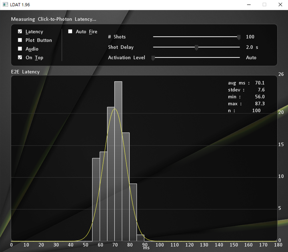Click the '2.0 s' shot delay value
Image resolution: width=288 pixels, height=252 pixels.
pyautogui.click(x=252, y=47)
